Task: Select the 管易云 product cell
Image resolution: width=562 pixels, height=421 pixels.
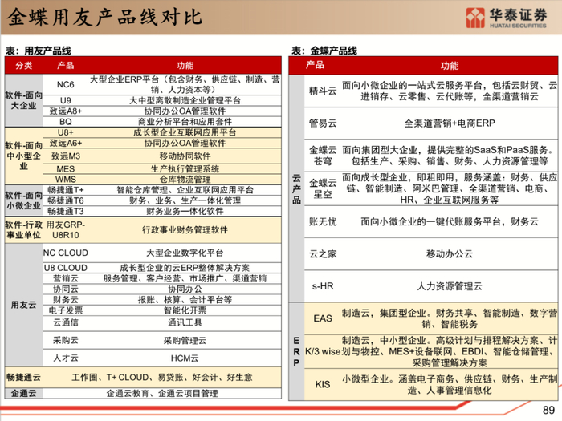Action: click(x=323, y=123)
